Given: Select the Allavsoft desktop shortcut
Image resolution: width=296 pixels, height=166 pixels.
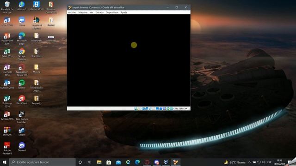Looking at the screenshot, I should (22, 6).
